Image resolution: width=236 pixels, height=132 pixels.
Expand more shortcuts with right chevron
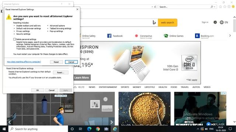point(230,36)
